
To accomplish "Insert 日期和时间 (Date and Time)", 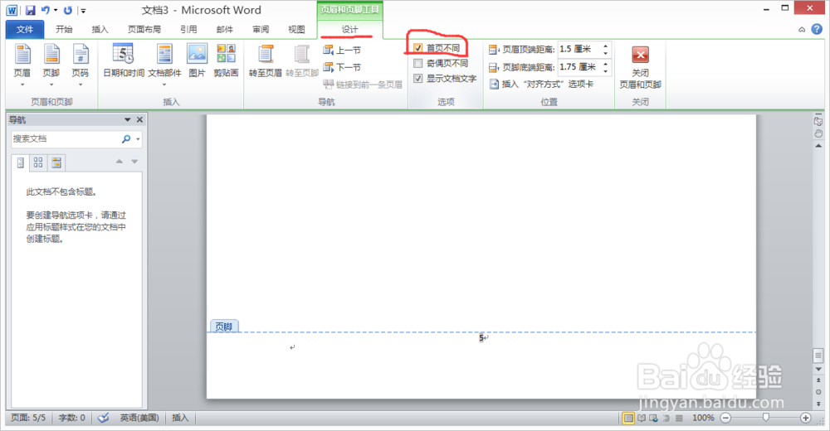I will (x=124, y=61).
